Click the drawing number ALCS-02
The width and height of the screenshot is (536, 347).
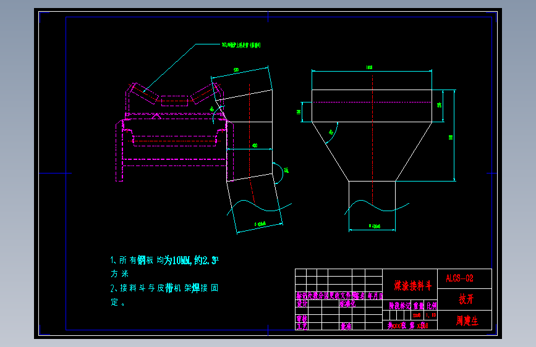click(459, 278)
